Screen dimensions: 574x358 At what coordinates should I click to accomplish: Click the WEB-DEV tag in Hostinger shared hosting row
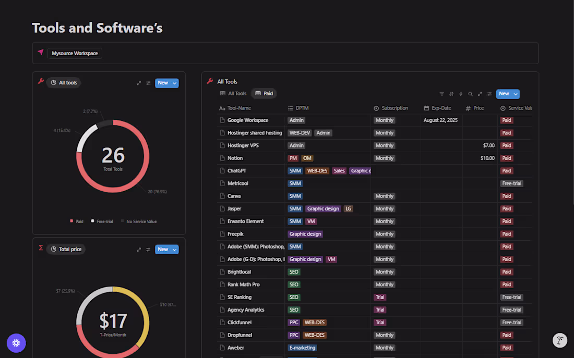pyautogui.click(x=300, y=133)
